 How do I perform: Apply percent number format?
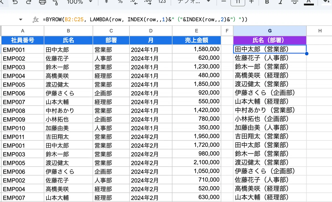(120, 2)
